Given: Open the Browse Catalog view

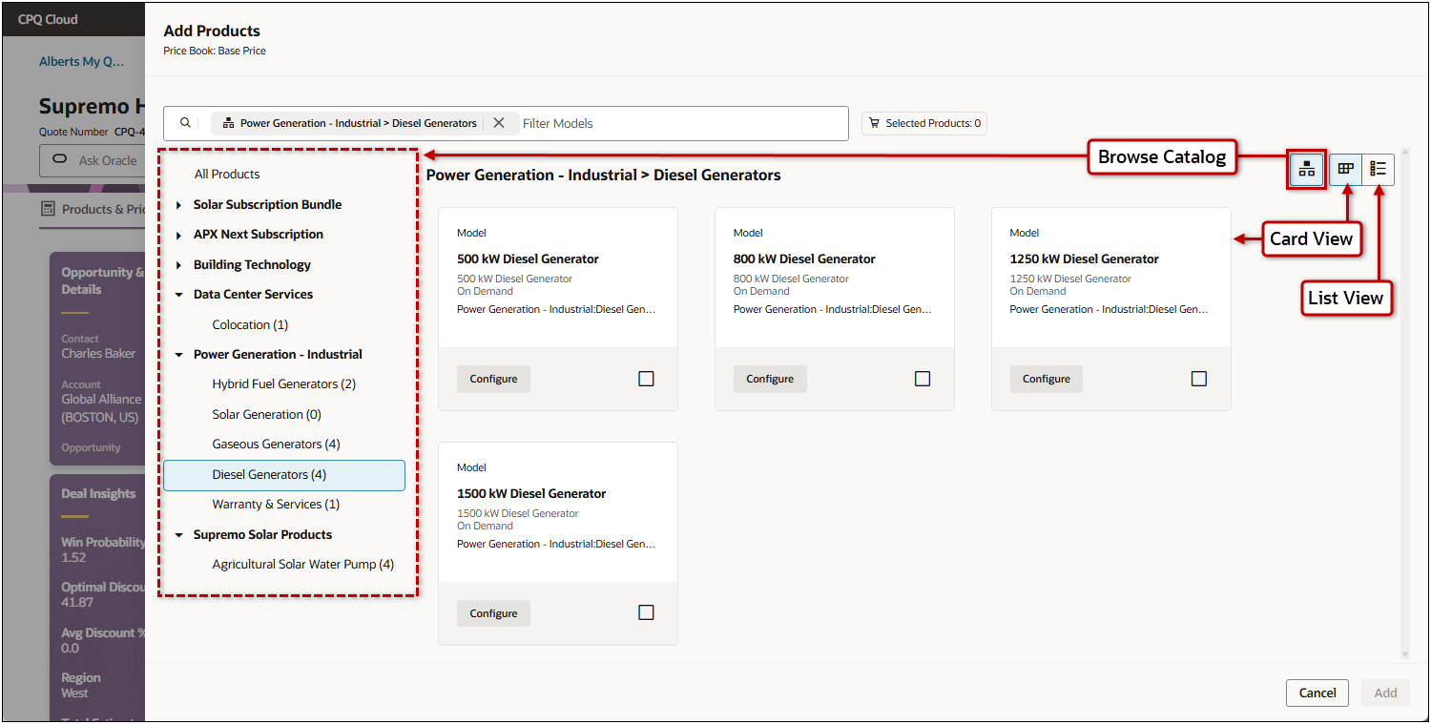Looking at the screenshot, I should (1306, 169).
